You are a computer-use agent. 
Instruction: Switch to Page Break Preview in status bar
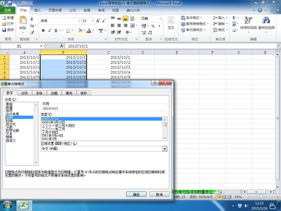click(x=229, y=197)
